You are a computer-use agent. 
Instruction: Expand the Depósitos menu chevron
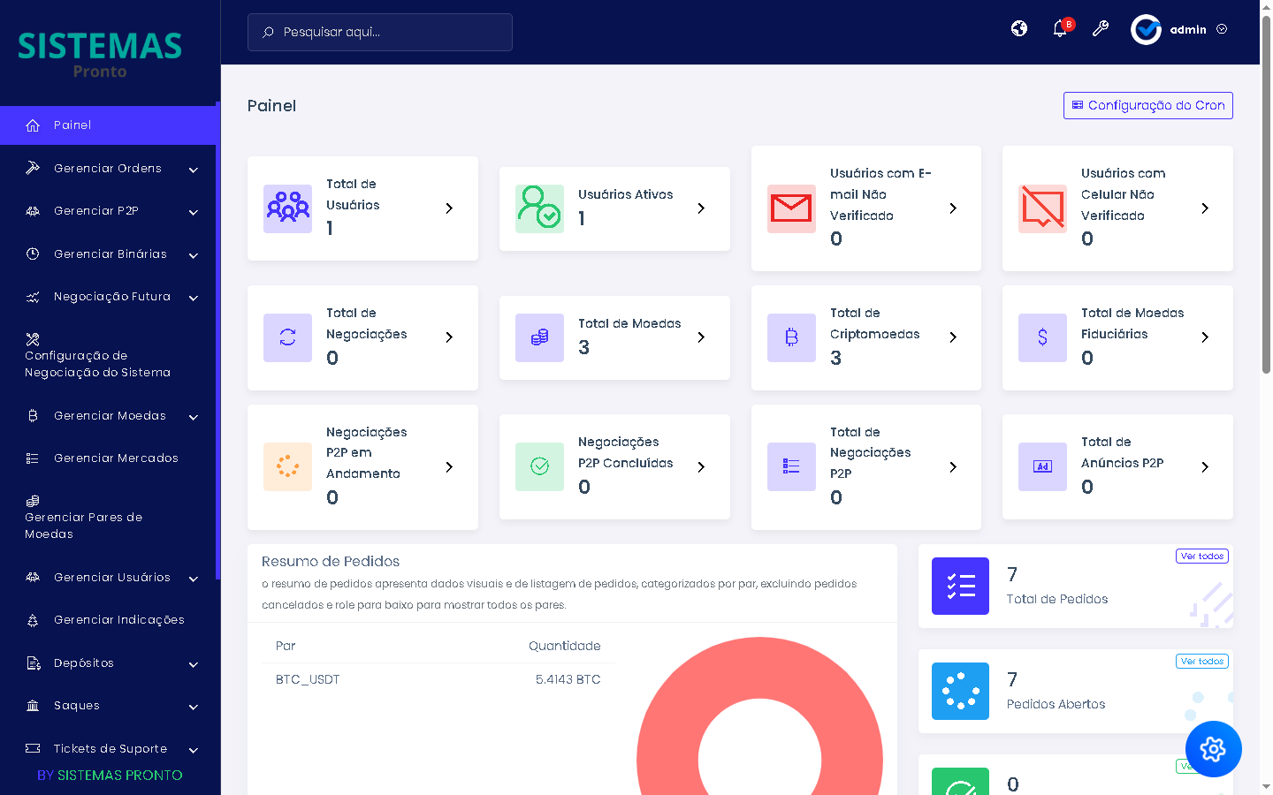[193, 664]
